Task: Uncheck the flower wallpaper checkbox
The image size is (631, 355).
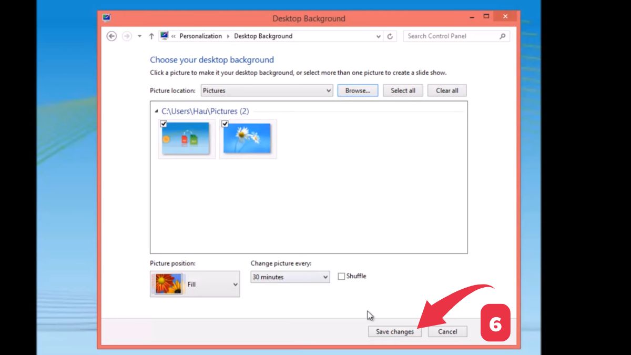Action: click(225, 124)
